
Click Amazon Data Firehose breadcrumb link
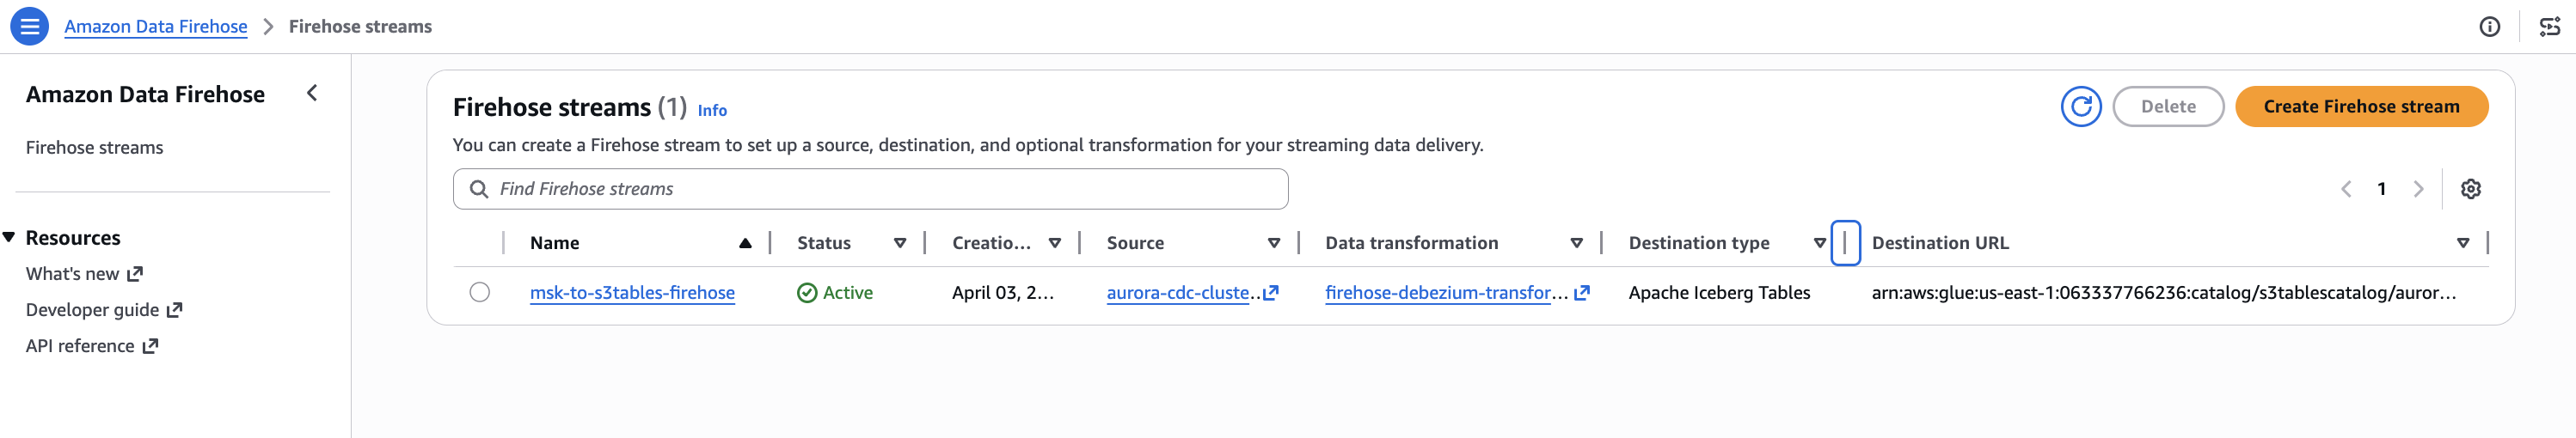[x=156, y=27]
